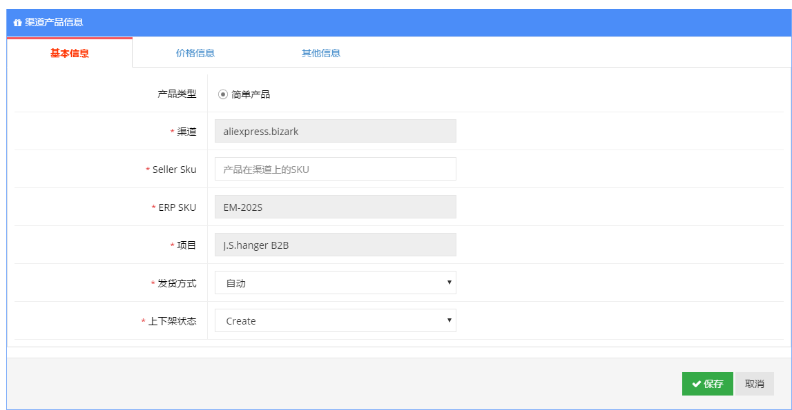Click the 上下架状态 label text
The image size is (792, 410).
click(x=172, y=321)
